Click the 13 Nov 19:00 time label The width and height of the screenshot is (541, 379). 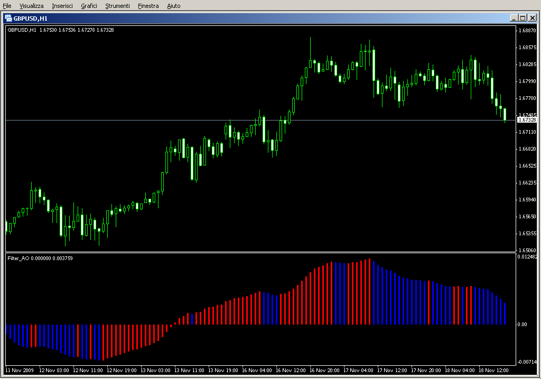click(223, 371)
